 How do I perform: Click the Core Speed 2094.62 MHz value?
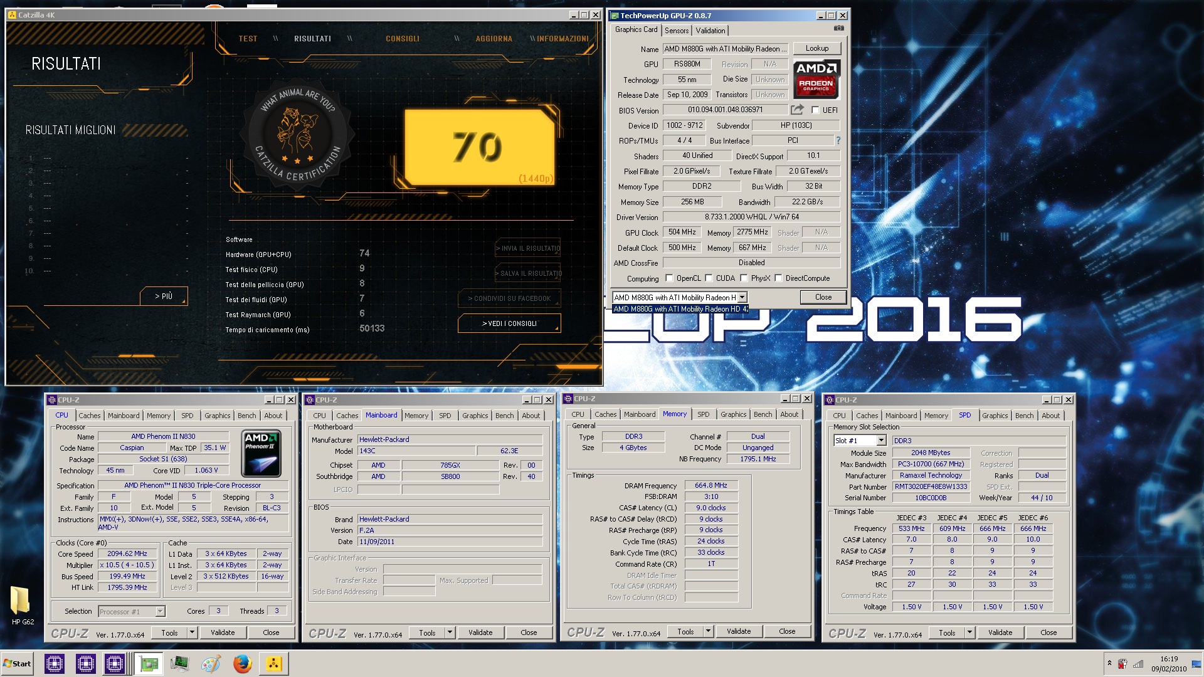pyautogui.click(x=127, y=554)
